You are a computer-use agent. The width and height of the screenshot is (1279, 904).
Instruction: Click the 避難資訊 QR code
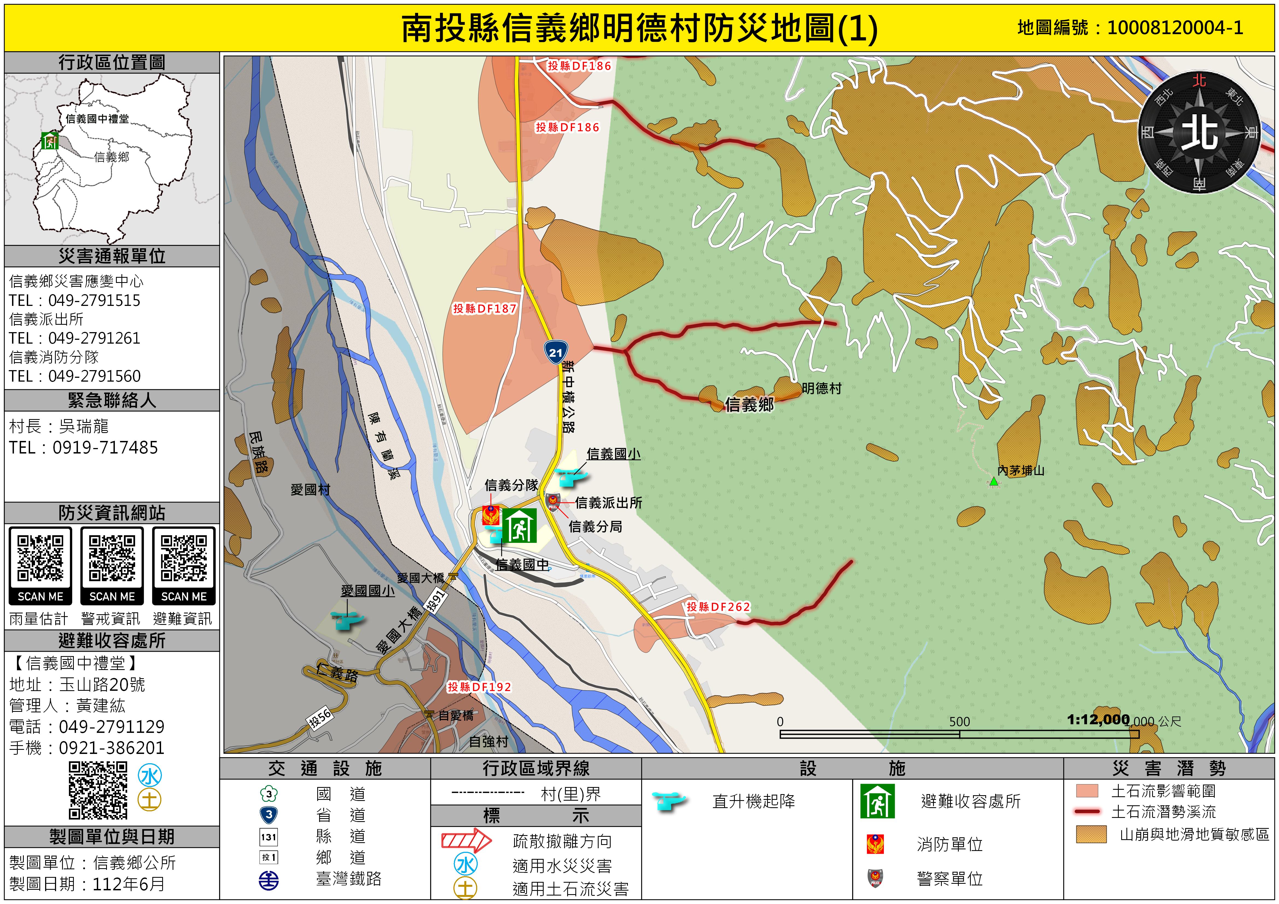point(184,558)
